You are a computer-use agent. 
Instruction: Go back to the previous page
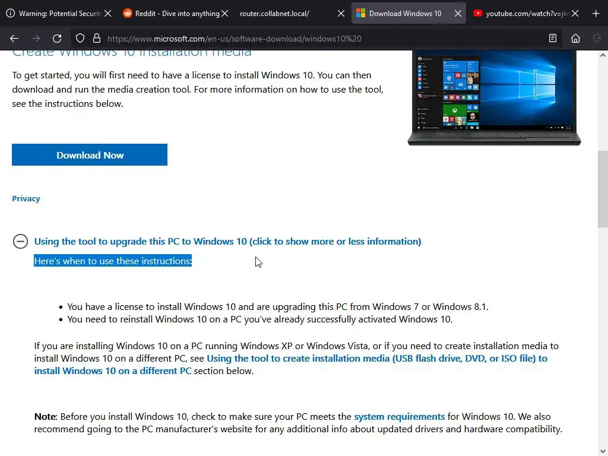point(14,39)
